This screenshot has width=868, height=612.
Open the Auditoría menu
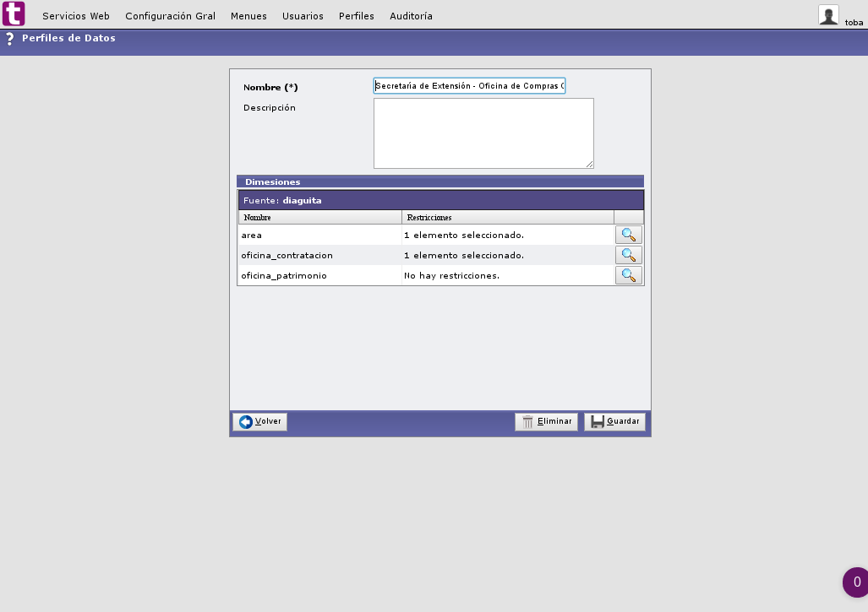pyautogui.click(x=411, y=15)
